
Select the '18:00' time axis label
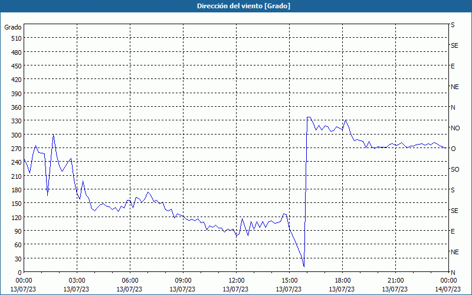[x=342, y=281]
